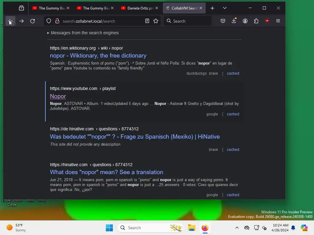Screen dimensions: 314x235
Task: Open options dots beside Wiktionary cached link
Action: click(223, 73)
